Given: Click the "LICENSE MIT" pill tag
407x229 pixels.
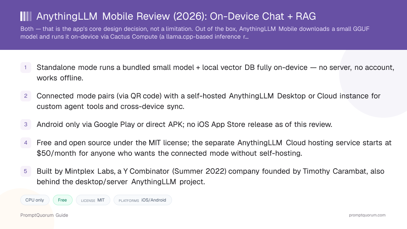Looking at the screenshot, I should pyautogui.click(x=93, y=200).
